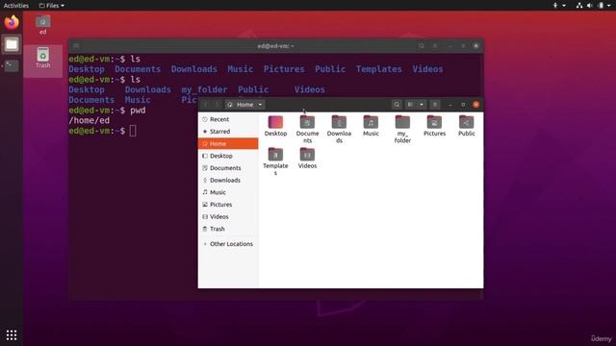The image size is (616, 346).
Task: Open Firefox from the dock
Action: 12,22
